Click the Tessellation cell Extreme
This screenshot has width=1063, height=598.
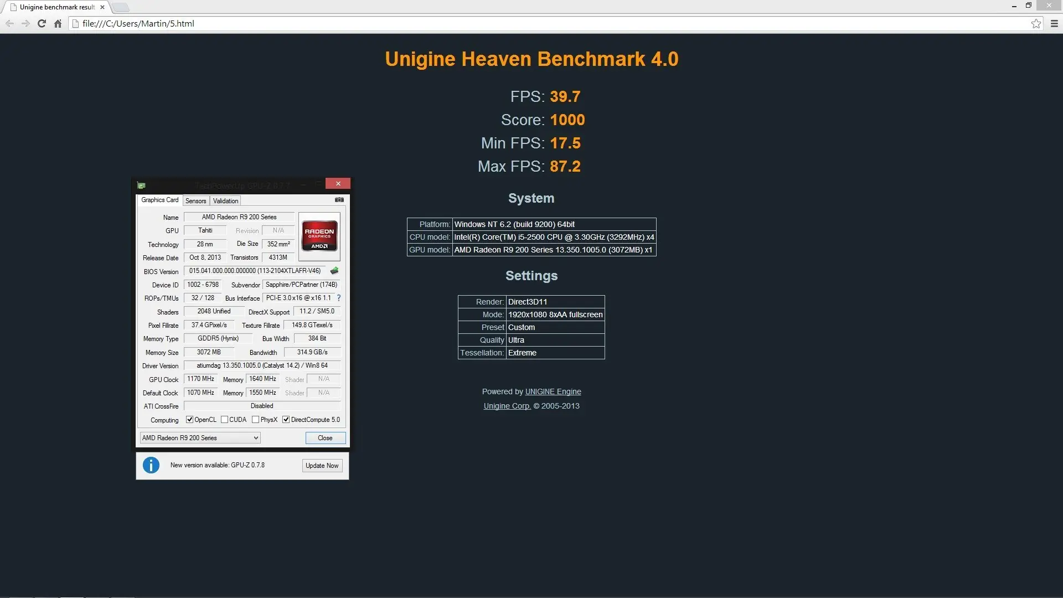pyautogui.click(x=555, y=353)
